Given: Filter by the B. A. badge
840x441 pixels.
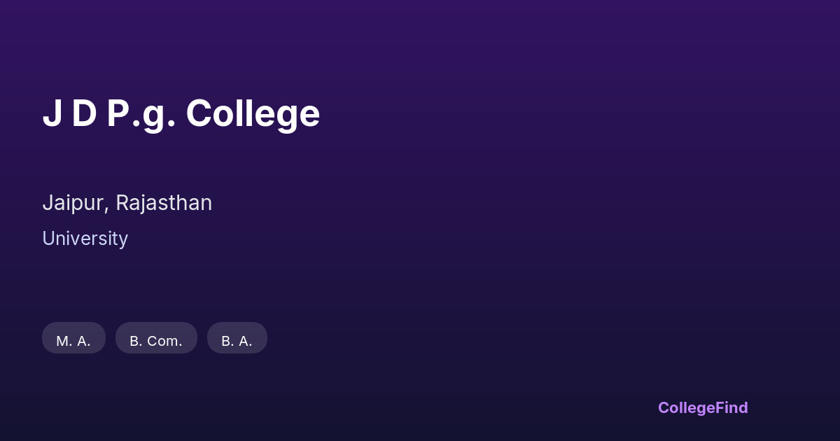Looking at the screenshot, I should point(237,338).
